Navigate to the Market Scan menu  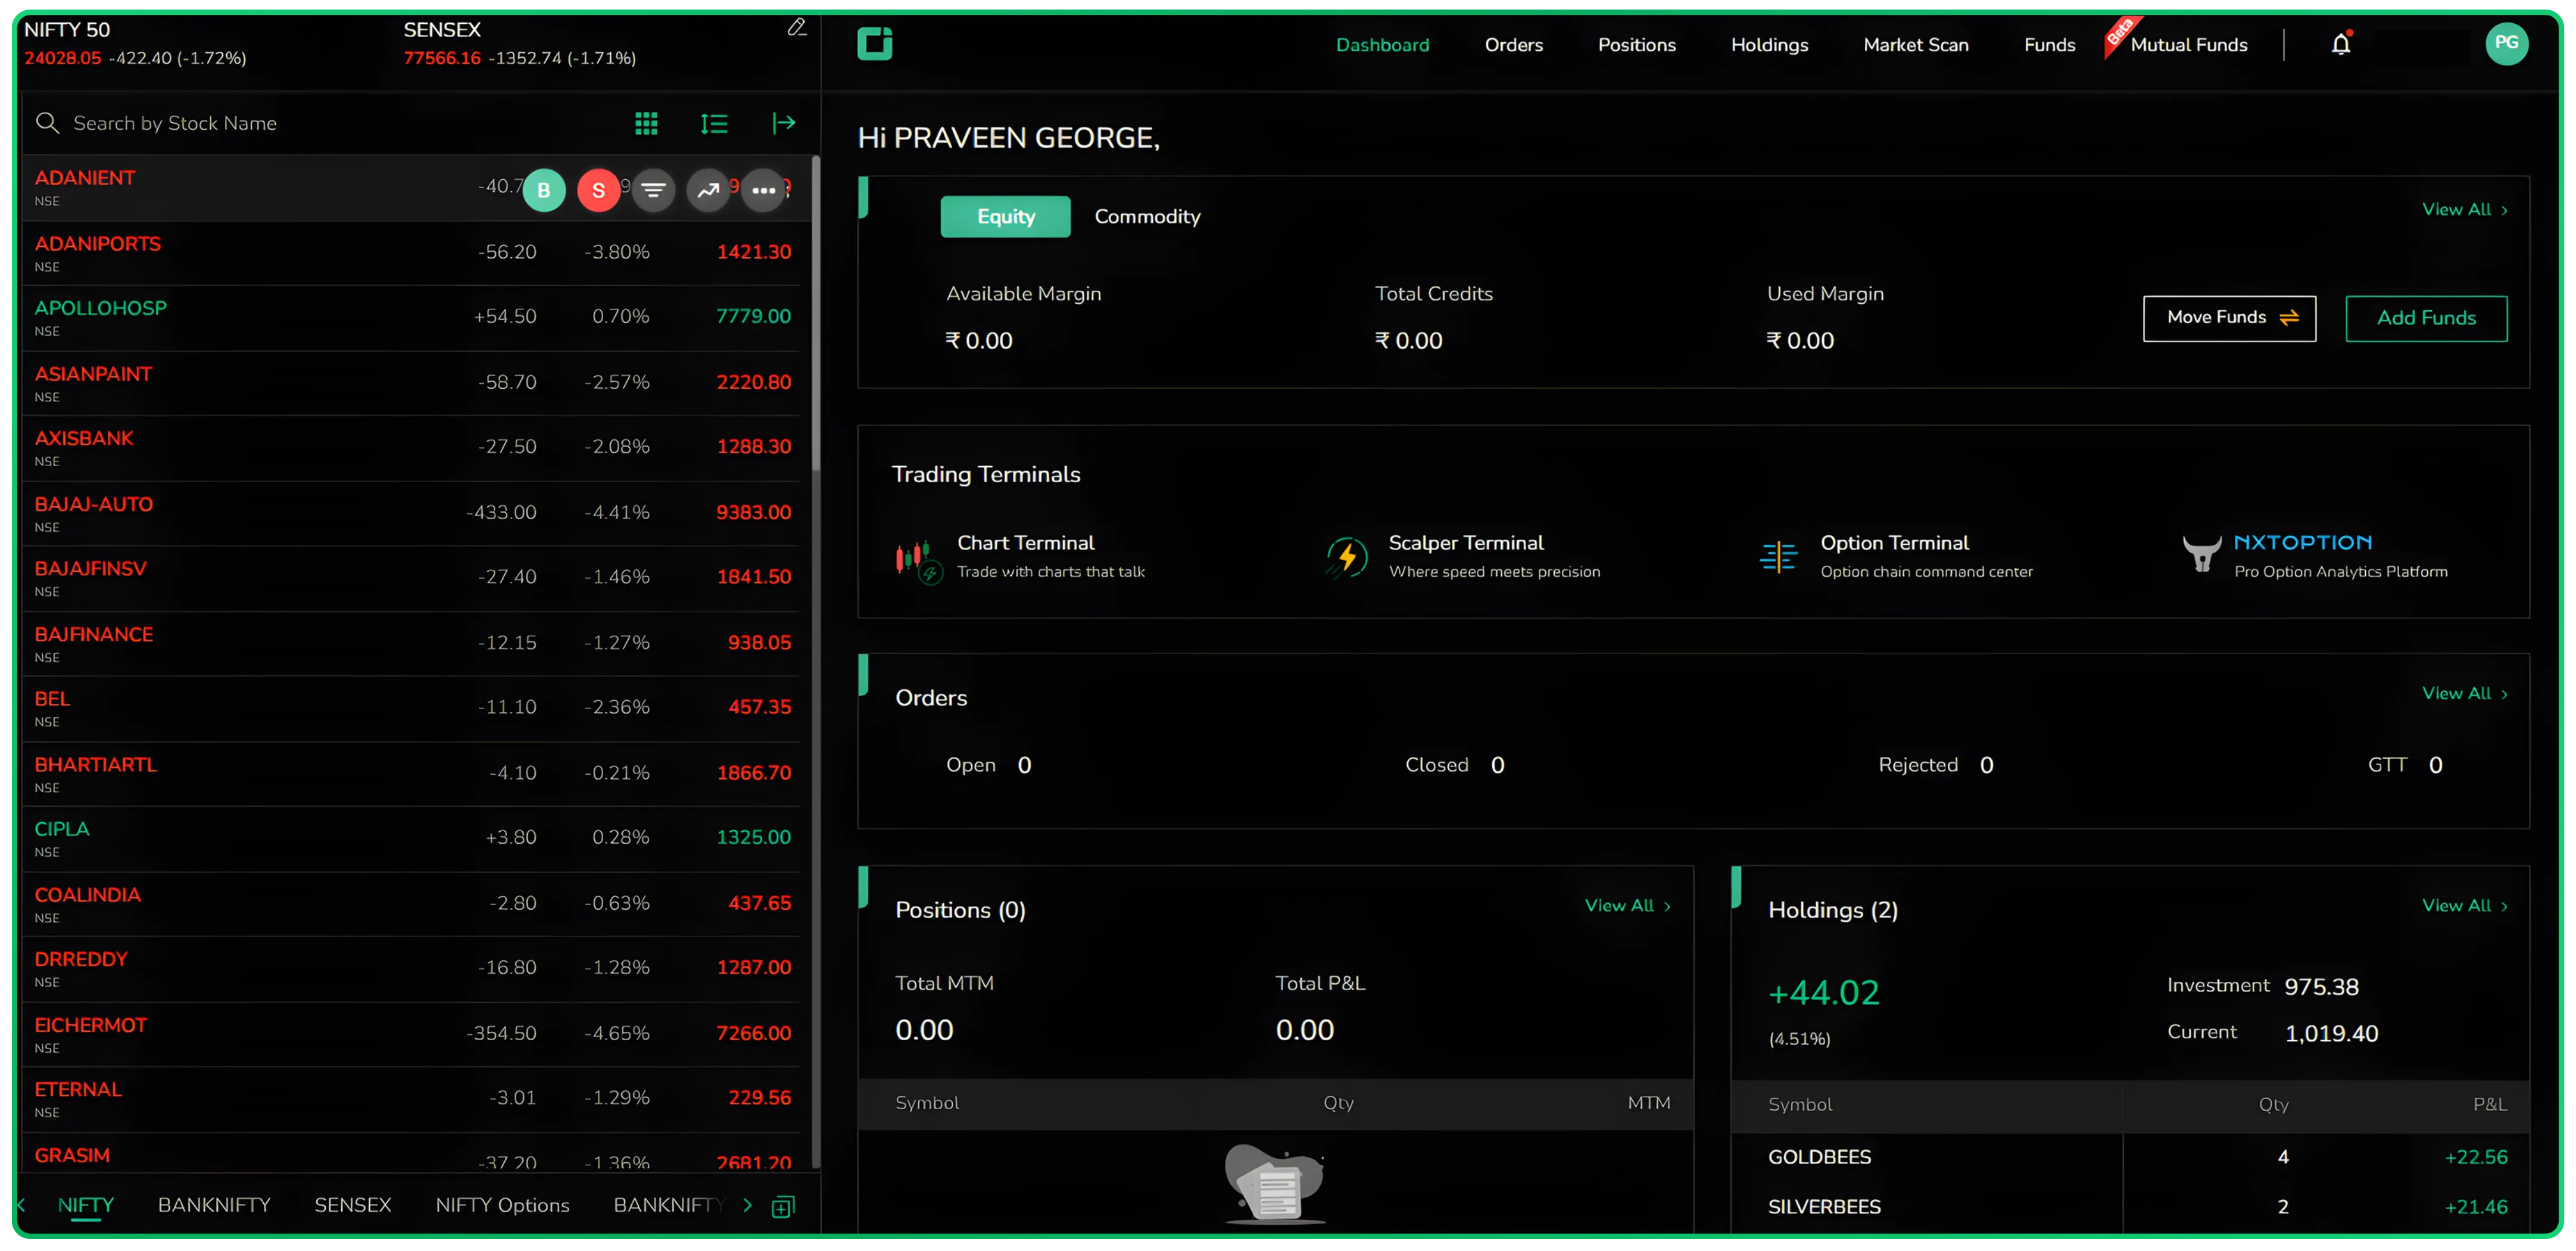(x=1915, y=44)
